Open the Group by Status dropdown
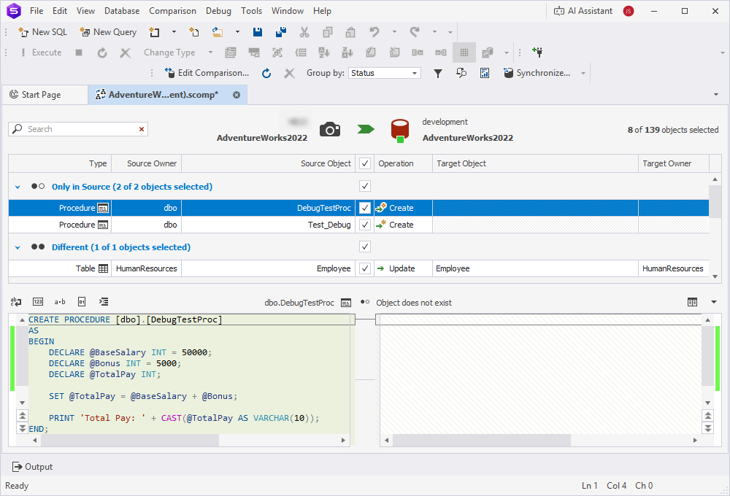Screen dimensions: 730x496 (385, 73)
